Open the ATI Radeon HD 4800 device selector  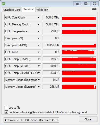click(x=31, y=120)
